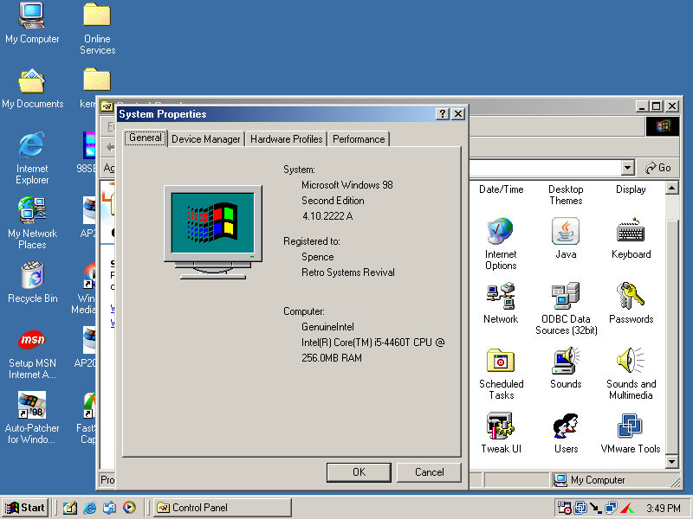
Task: Switch to the Performance tab
Action: click(x=359, y=139)
